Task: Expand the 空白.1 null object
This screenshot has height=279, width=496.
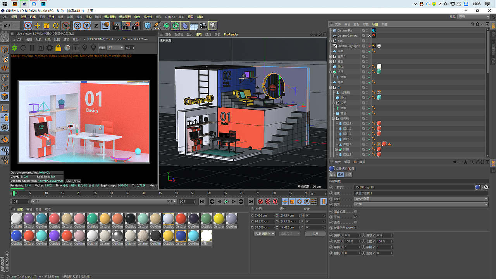Action: click(331, 56)
